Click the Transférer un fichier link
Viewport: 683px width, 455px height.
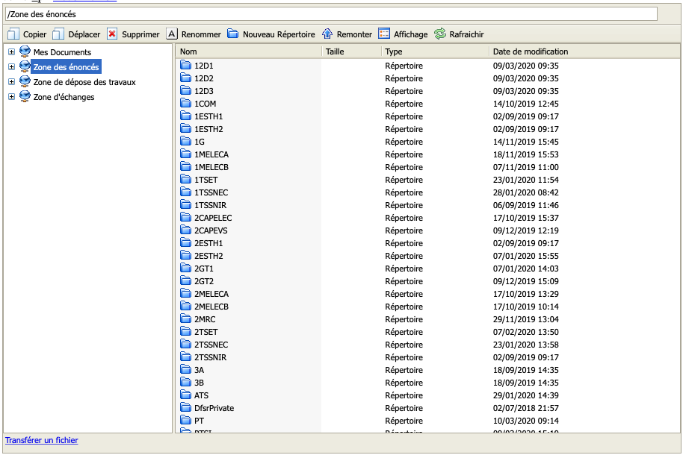(x=42, y=440)
